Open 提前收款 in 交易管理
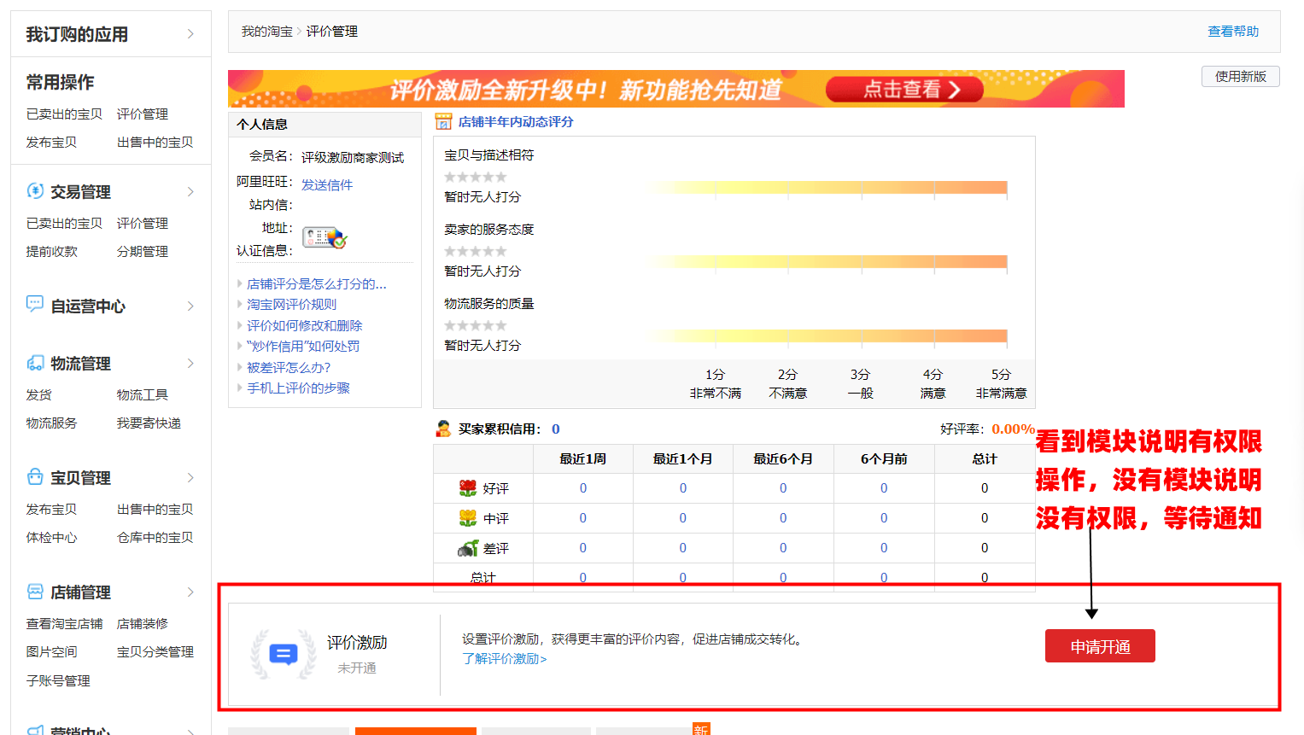Image resolution: width=1304 pixels, height=735 pixels. (x=51, y=251)
